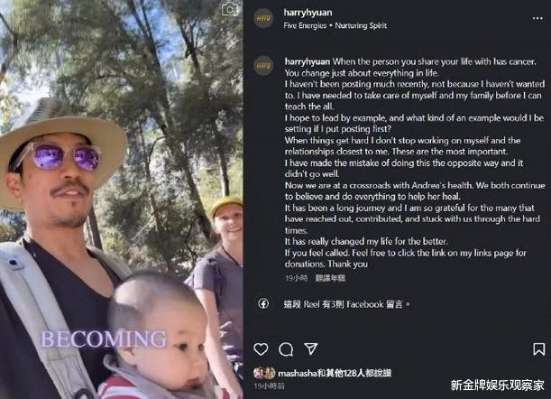Click the camera icon above the reel

(x=230, y=9)
